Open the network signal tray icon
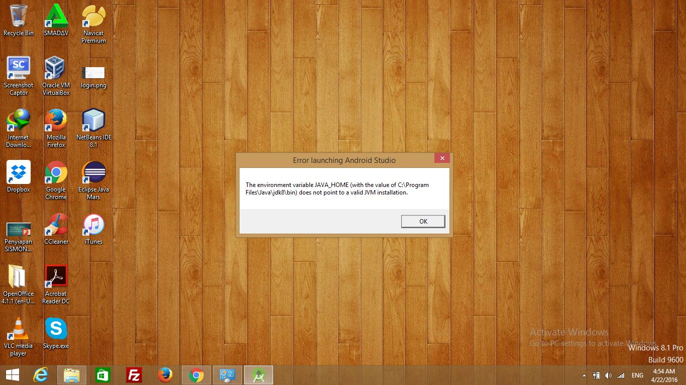 click(621, 375)
